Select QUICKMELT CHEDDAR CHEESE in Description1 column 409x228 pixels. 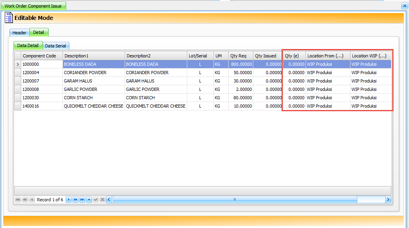[x=94, y=106]
